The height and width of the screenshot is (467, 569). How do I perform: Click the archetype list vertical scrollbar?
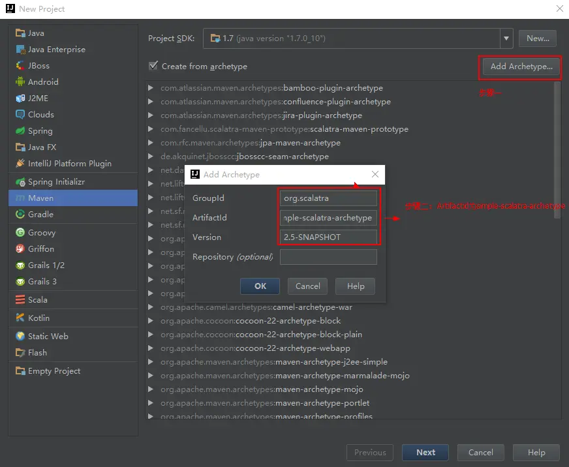557,150
